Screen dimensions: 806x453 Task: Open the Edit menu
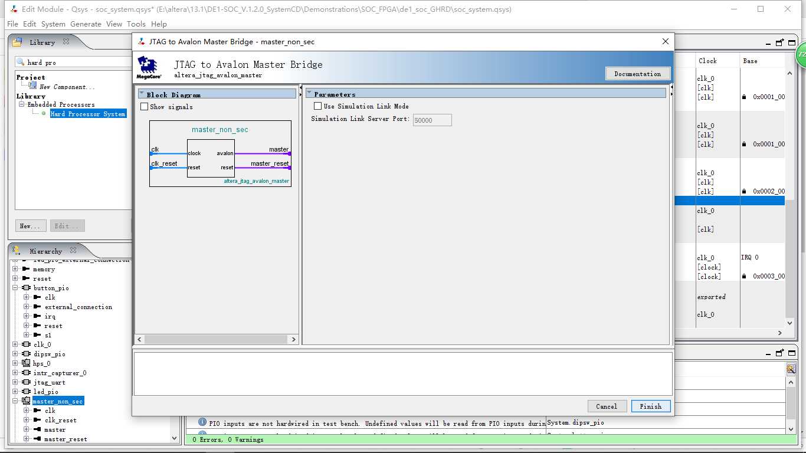click(x=30, y=24)
